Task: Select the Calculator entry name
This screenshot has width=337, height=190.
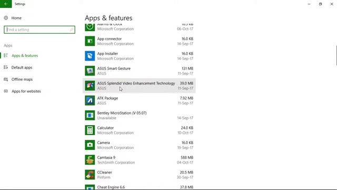Action: click(x=105, y=128)
